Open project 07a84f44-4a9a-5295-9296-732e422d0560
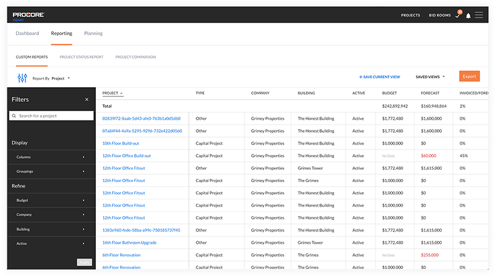Image resolution: width=495 pixels, height=276 pixels. coord(142,131)
